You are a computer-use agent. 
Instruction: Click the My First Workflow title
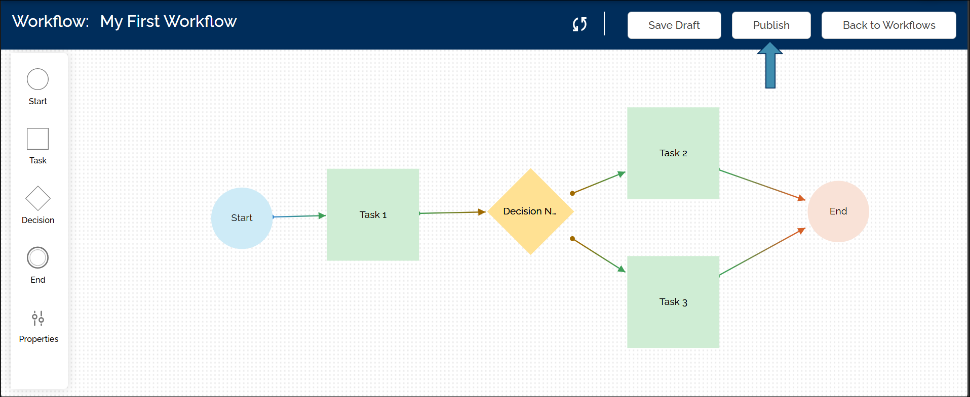point(168,21)
